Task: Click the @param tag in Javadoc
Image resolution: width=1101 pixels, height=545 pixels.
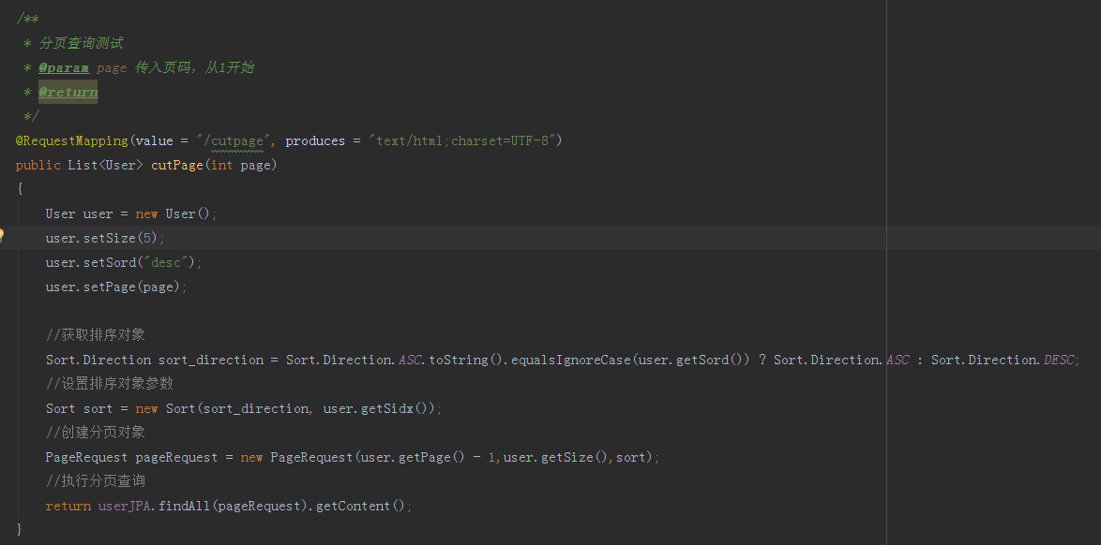Action: coord(64,67)
